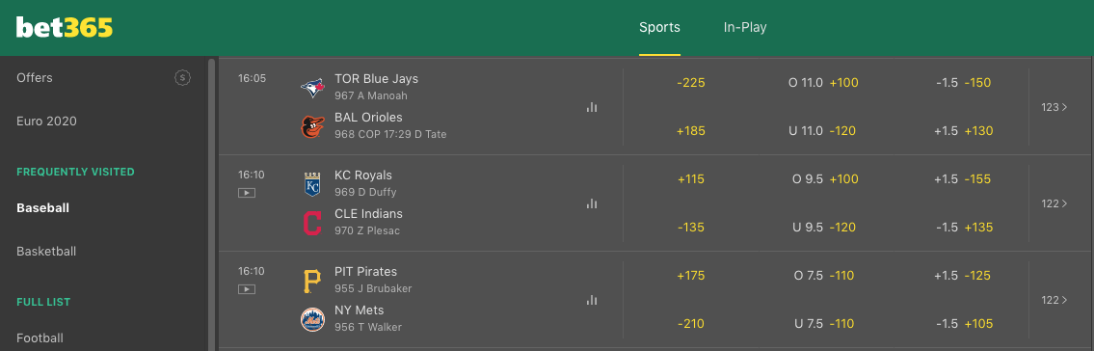This screenshot has width=1094, height=351.
Task: Click the bet365 logo
Action: pyautogui.click(x=65, y=28)
